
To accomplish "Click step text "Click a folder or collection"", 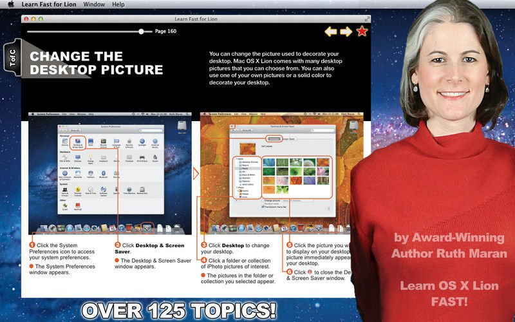I will [x=236, y=263].
